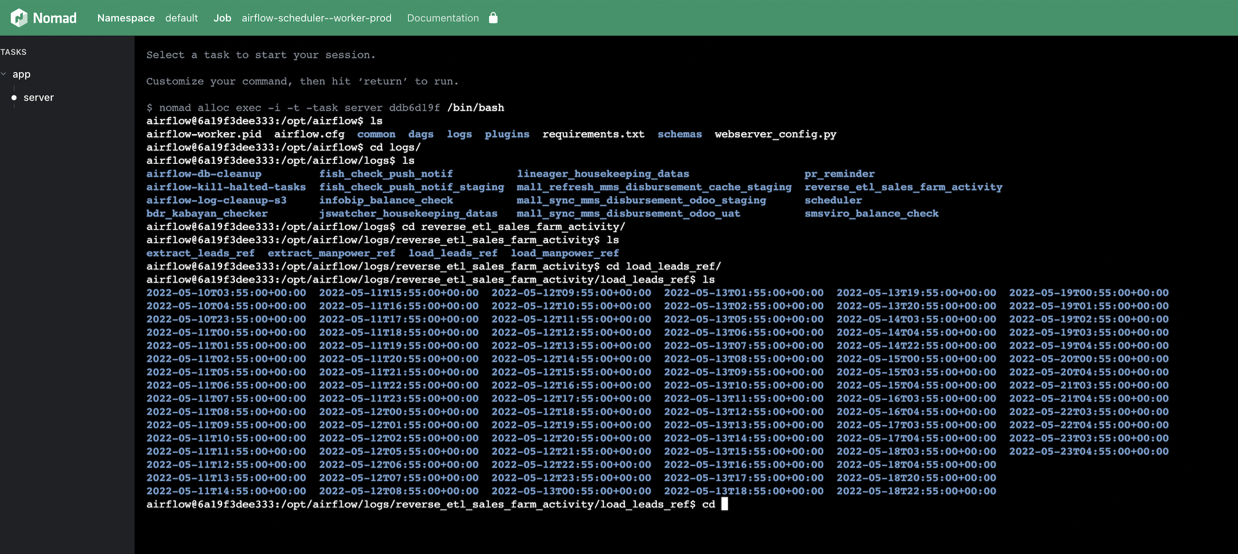Click the infobip_balance_check folder name
The height and width of the screenshot is (554, 1238).
click(386, 200)
